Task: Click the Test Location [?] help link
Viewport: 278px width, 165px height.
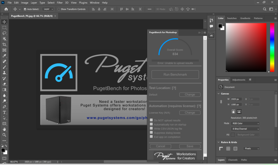Action: (x=174, y=88)
